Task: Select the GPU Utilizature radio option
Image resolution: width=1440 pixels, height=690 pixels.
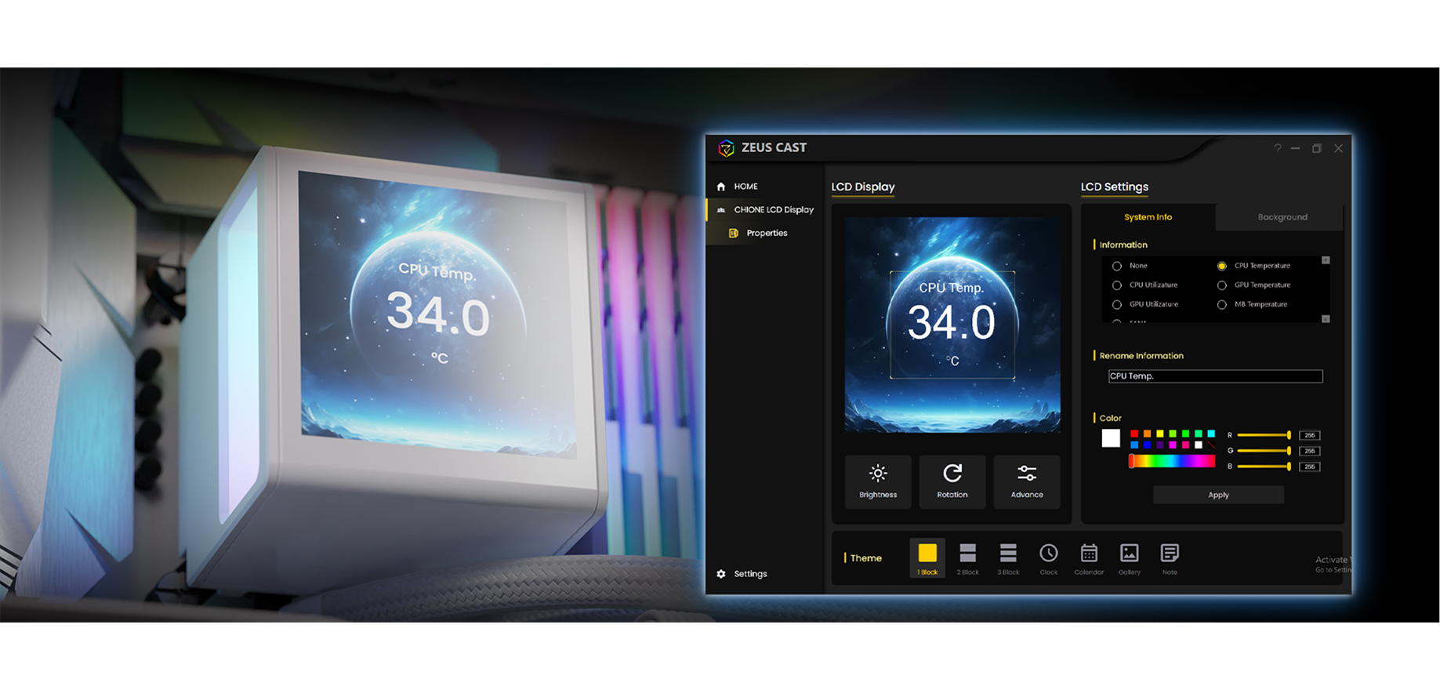Action: pyautogui.click(x=1117, y=304)
